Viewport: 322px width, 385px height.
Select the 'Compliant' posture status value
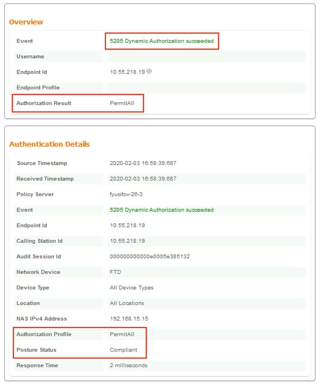(123, 350)
